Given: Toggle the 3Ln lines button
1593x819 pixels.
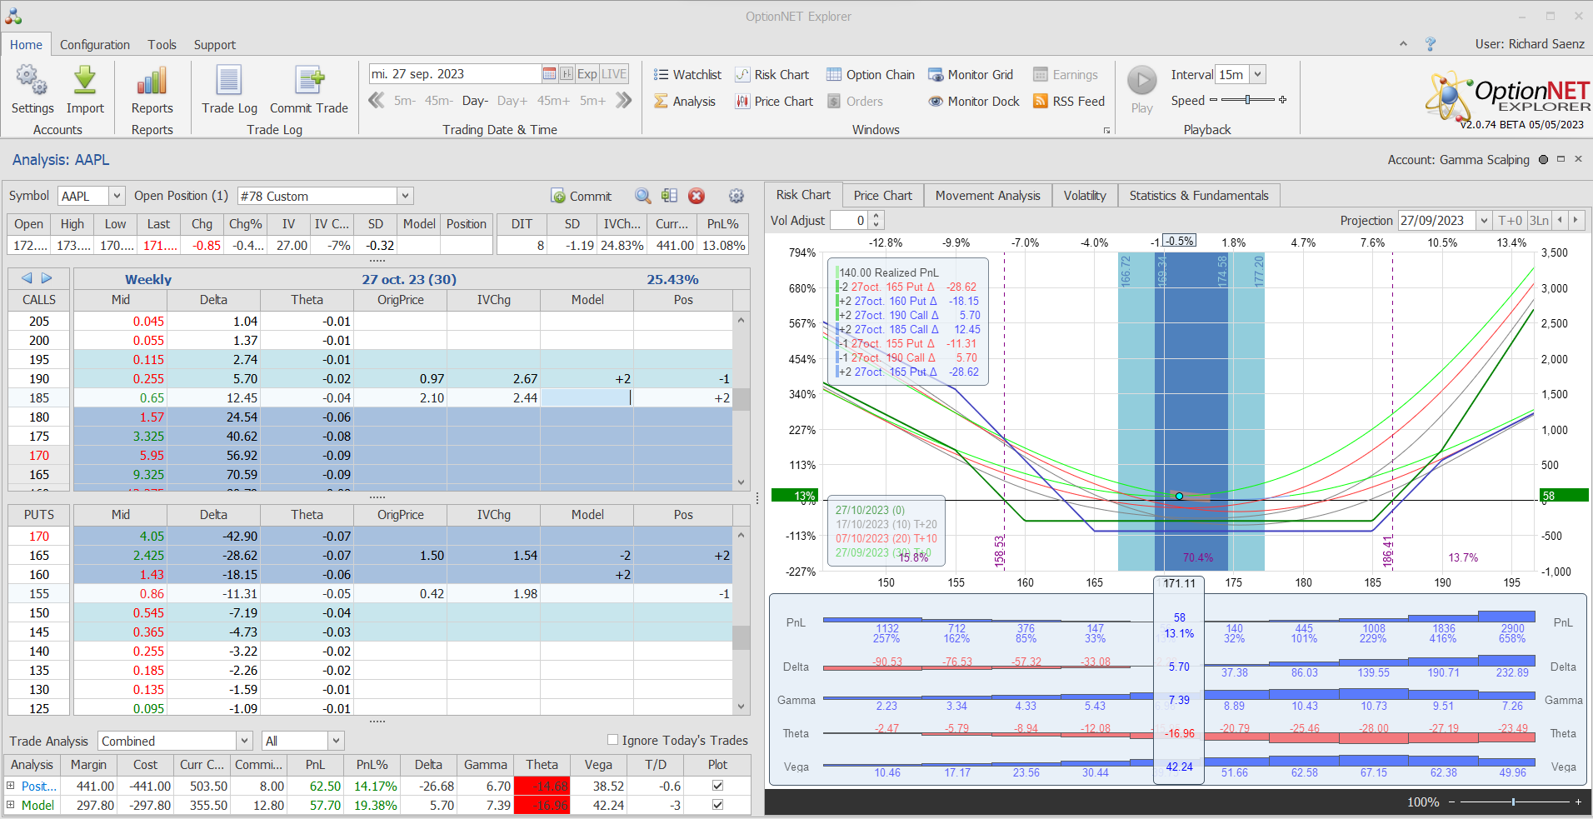Looking at the screenshot, I should [x=1540, y=221].
